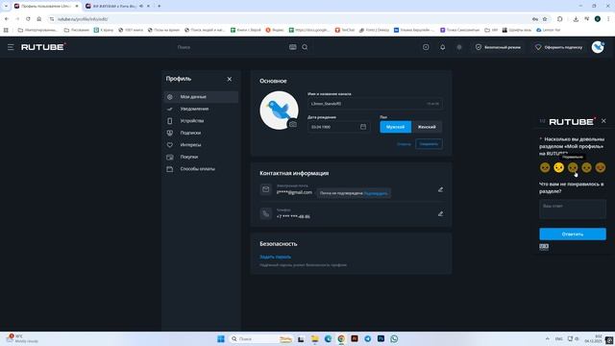Open the user avatar menu in header
The height and width of the screenshot is (346, 615).
(598, 47)
